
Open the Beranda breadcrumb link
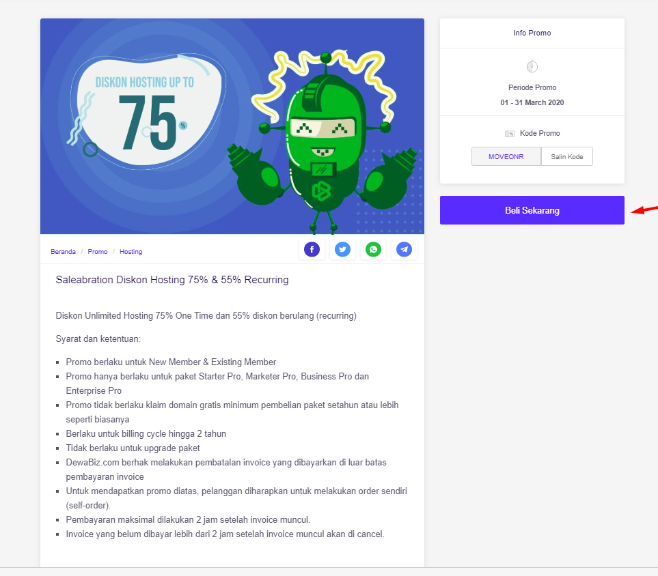click(x=63, y=252)
